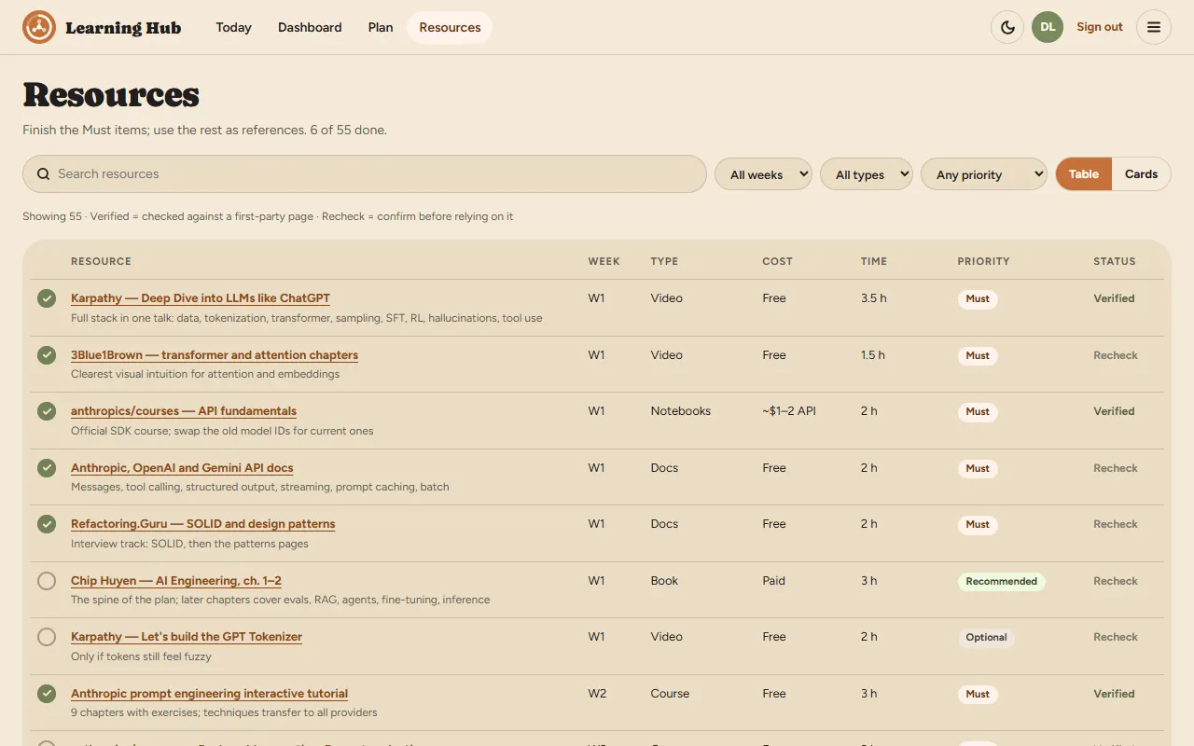1194x746 pixels.
Task: Click the Learning Hub logo icon
Action: (x=39, y=27)
